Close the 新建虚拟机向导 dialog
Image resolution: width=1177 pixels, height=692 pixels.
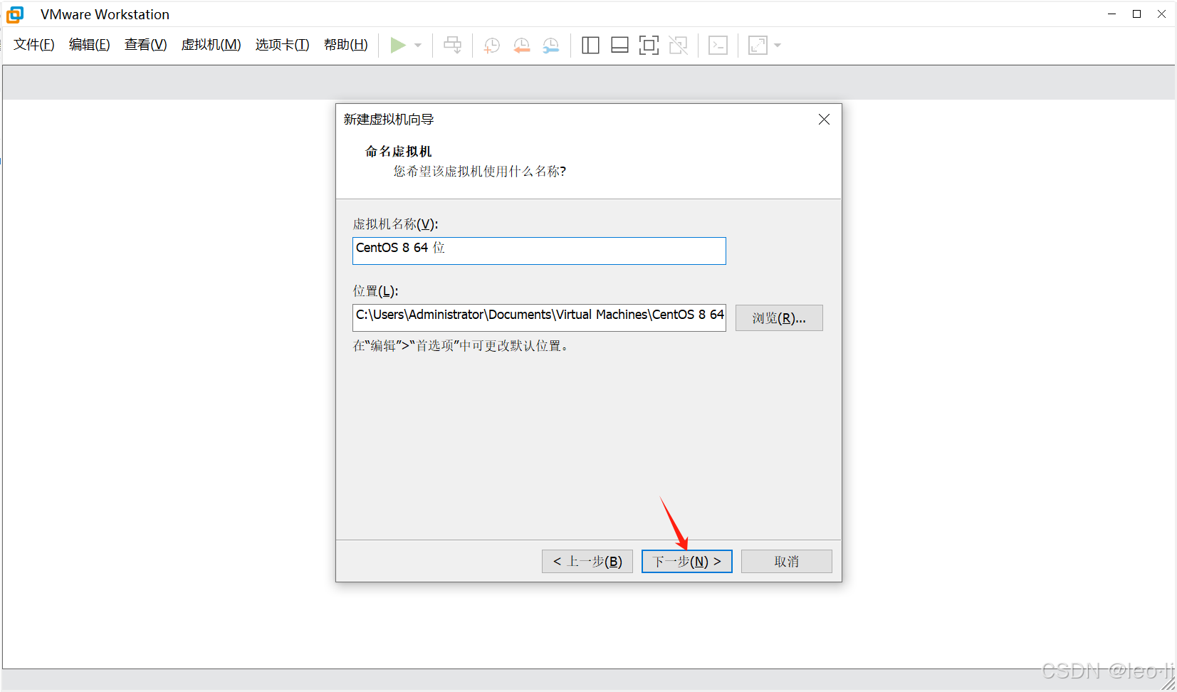click(824, 120)
